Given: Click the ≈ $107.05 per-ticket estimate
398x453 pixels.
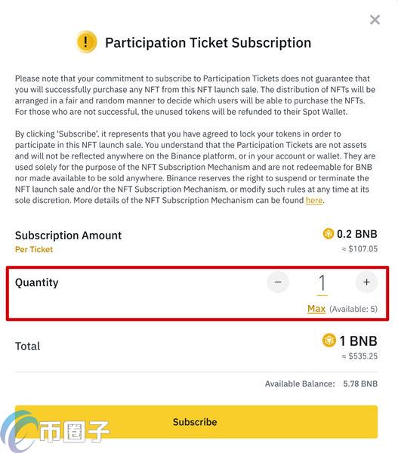Looking at the screenshot, I should tap(359, 249).
